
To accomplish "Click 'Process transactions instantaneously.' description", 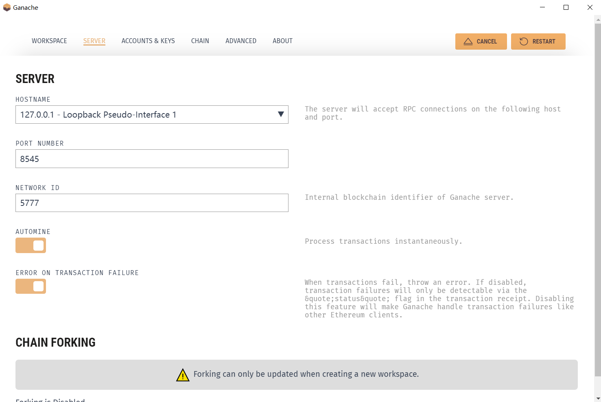I will (x=383, y=241).
